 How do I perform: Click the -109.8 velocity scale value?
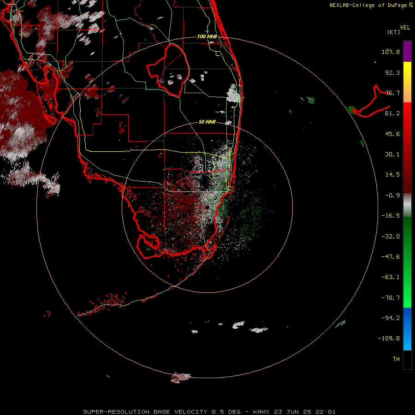tap(389, 338)
